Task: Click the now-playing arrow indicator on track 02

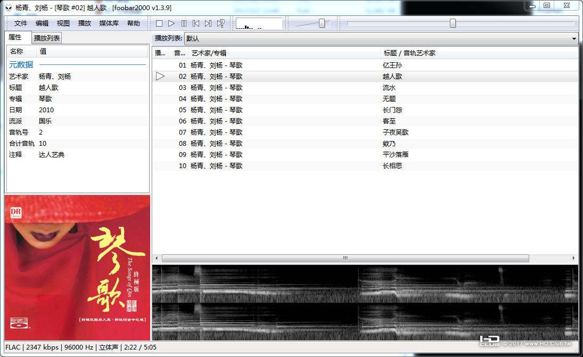Action: click(160, 77)
